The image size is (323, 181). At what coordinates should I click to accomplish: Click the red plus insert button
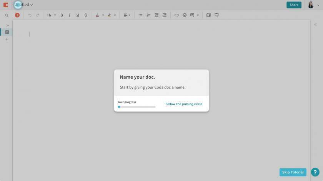(x=17, y=15)
